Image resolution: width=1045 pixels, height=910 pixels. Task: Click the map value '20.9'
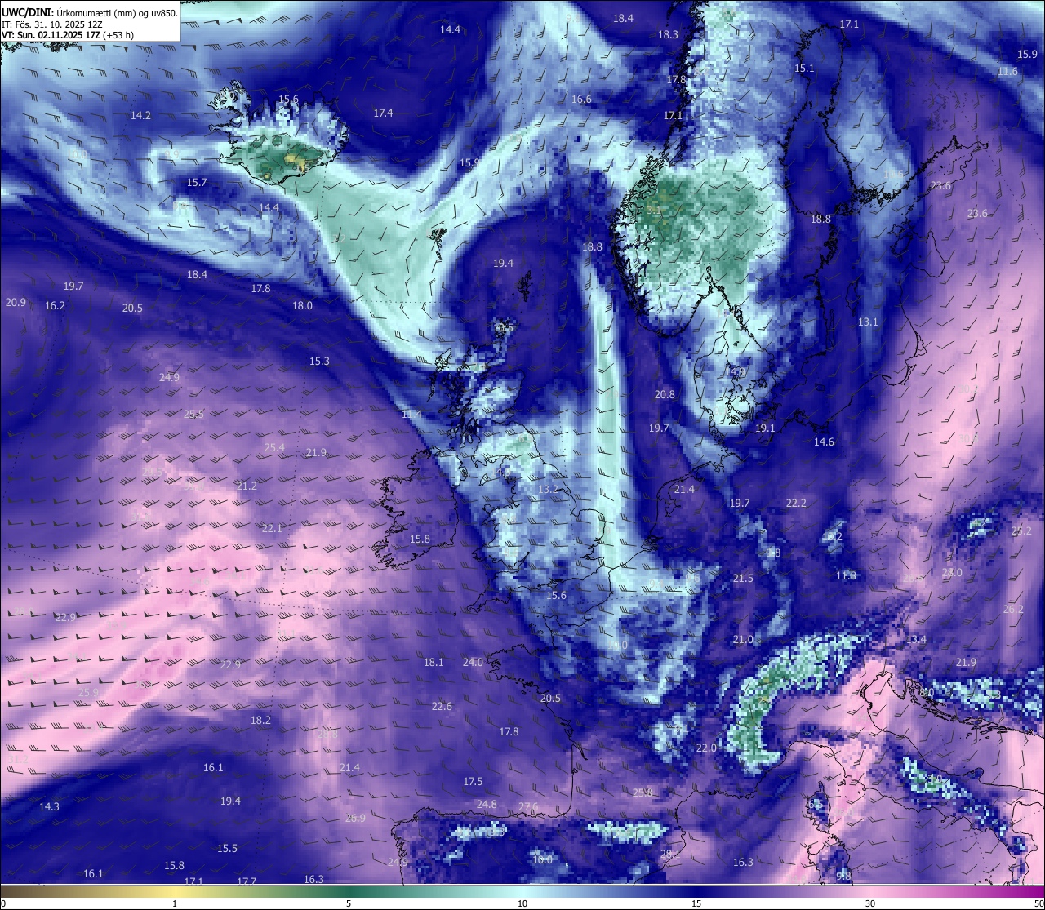(16, 302)
